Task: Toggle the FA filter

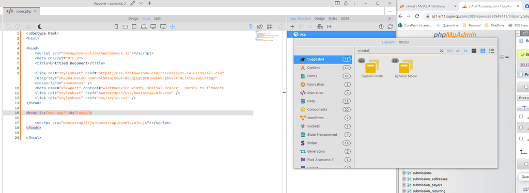Action: click(x=465, y=51)
